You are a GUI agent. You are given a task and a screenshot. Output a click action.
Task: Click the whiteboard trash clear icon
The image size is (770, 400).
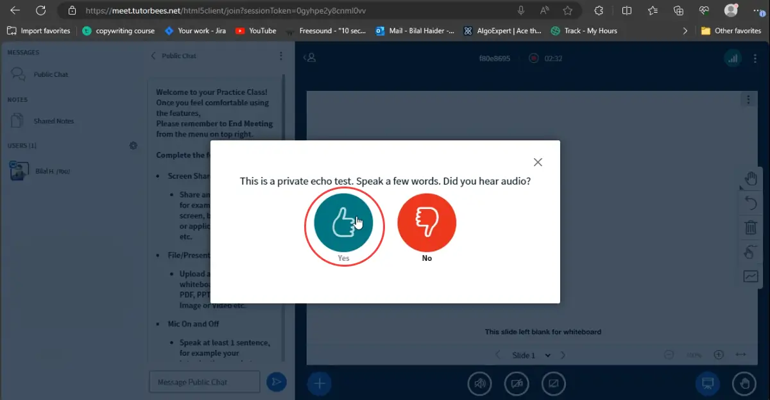coord(750,228)
